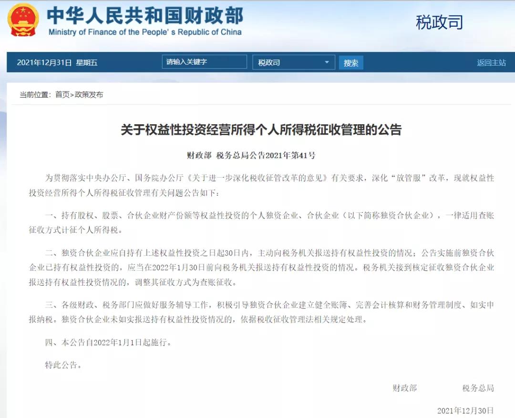Click the paragraph starting 为贯彻落实中央办公厅
Image resolution: width=515 pixels, height=418 pixels.
[x=261, y=185]
